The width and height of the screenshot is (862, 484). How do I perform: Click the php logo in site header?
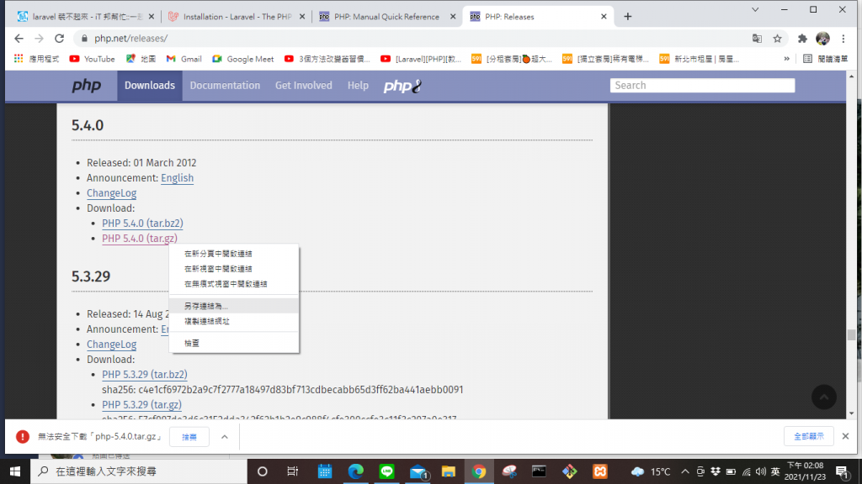coord(87,86)
